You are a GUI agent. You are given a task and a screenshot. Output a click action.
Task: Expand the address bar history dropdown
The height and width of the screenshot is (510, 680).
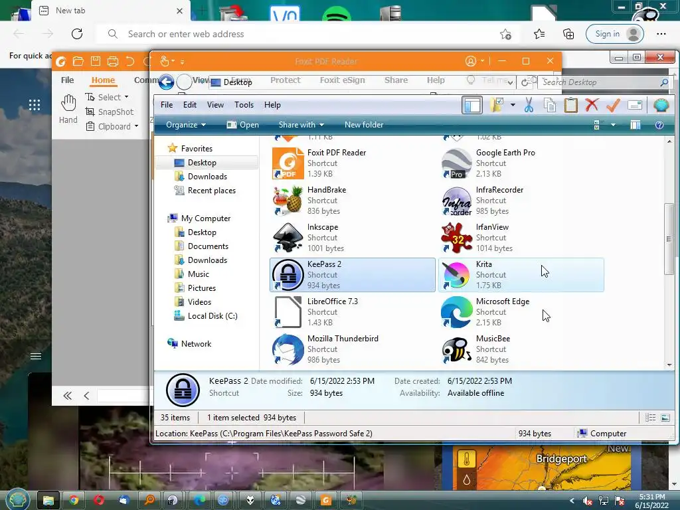(x=511, y=82)
